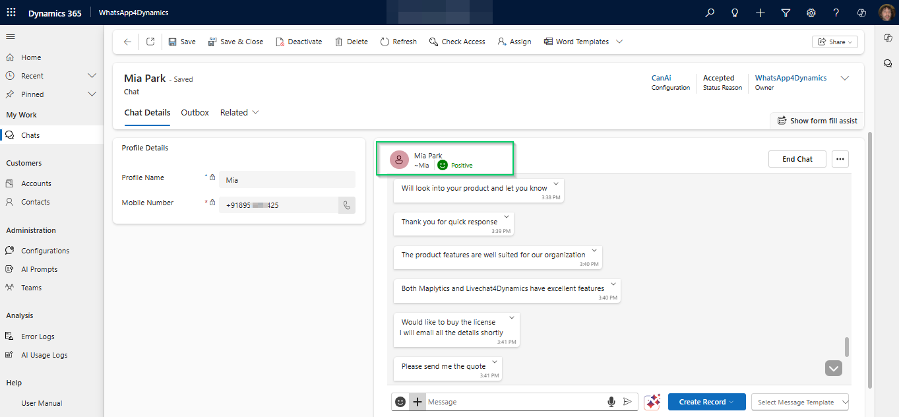The height and width of the screenshot is (417, 899).
Task: Click the chat message list scrollbar
Action: (x=847, y=346)
